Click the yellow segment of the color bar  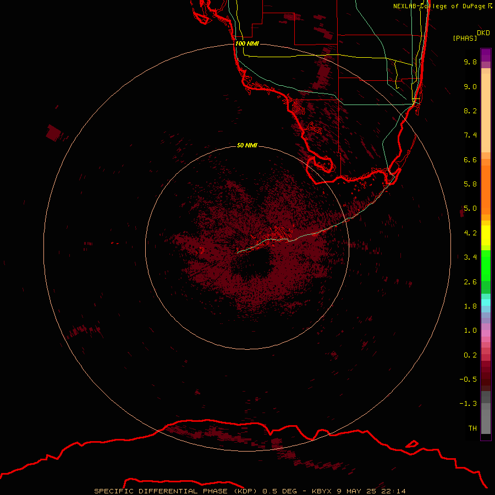486,235
